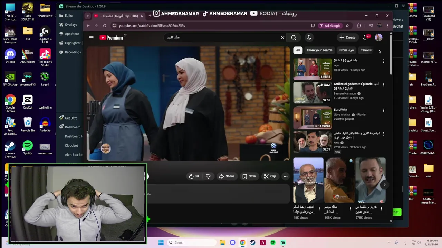Like the video with 5K likes
This screenshot has height=248, width=442.
click(x=194, y=176)
